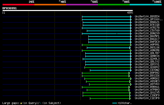Click the UniRef100_B9N2V9 label
The height and width of the screenshot is (105, 164).
[147, 34]
